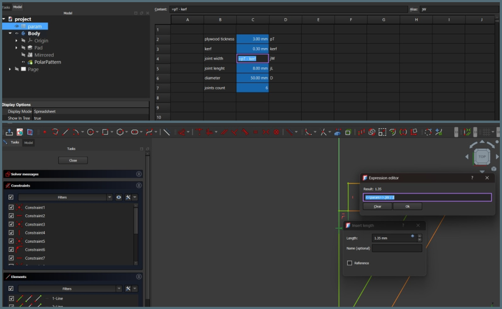Open the Expression editor help button
Screen dimensions: 502x309
tap(472, 177)
